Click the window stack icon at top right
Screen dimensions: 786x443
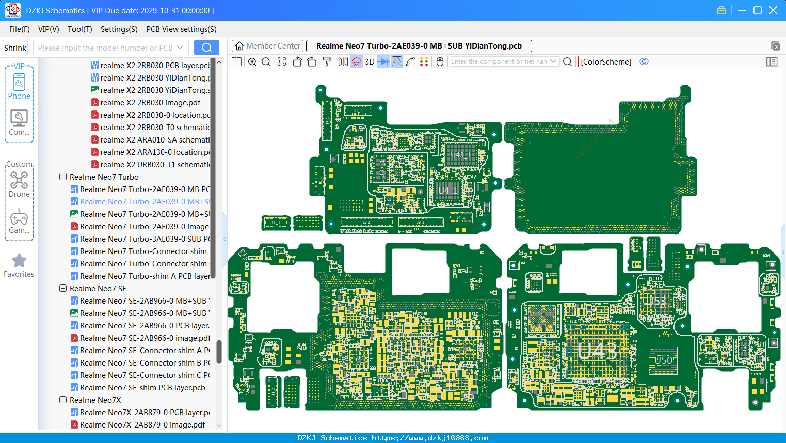pyautogui.click(x=775, y=46)
